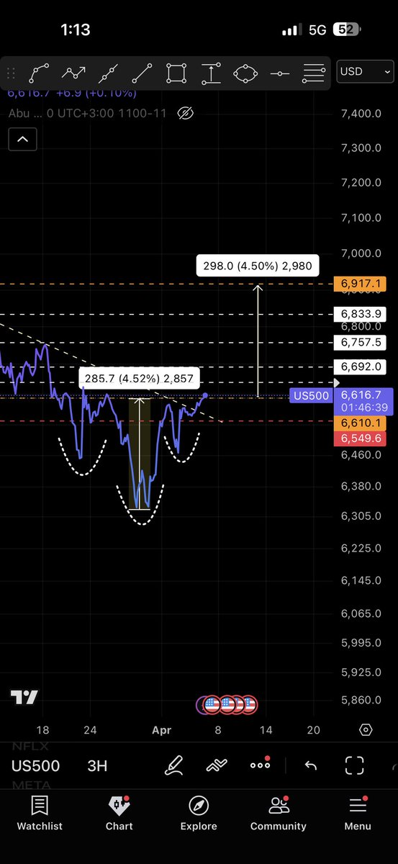Select the path drawing tool
The image size is (398, 864).
[39, 73]
